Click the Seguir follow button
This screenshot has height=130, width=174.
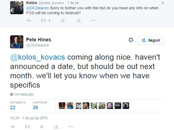(150, 40)
